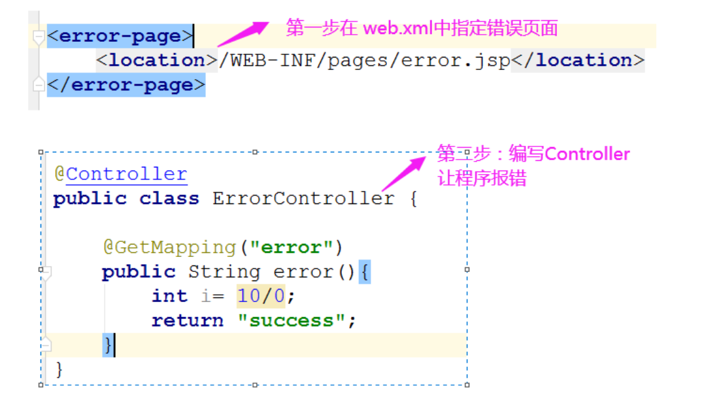This screenshot has height=408, width=706.
Task: Click the "success" return string
Action: [x=292, y=320]
